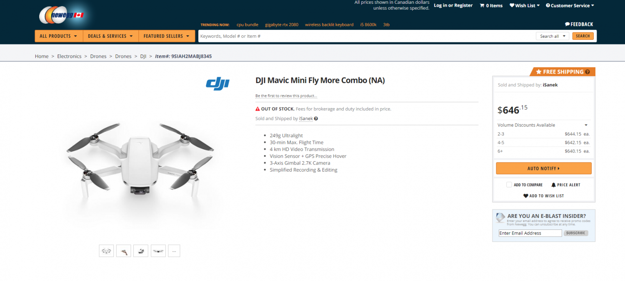Click the Price Alert bell icon

553,185
